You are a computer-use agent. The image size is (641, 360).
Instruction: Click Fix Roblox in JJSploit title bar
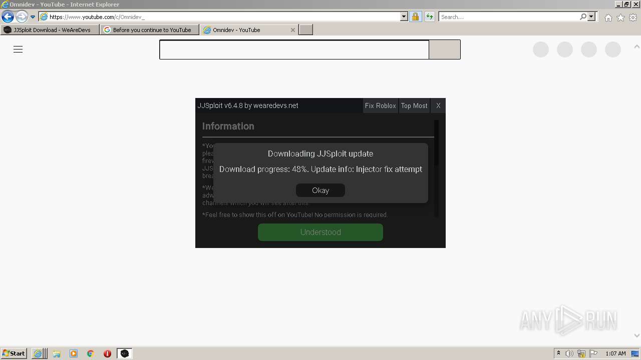380,105
